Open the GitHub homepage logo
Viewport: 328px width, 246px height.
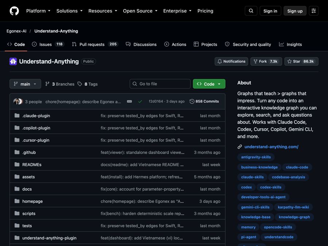(14, 11)
